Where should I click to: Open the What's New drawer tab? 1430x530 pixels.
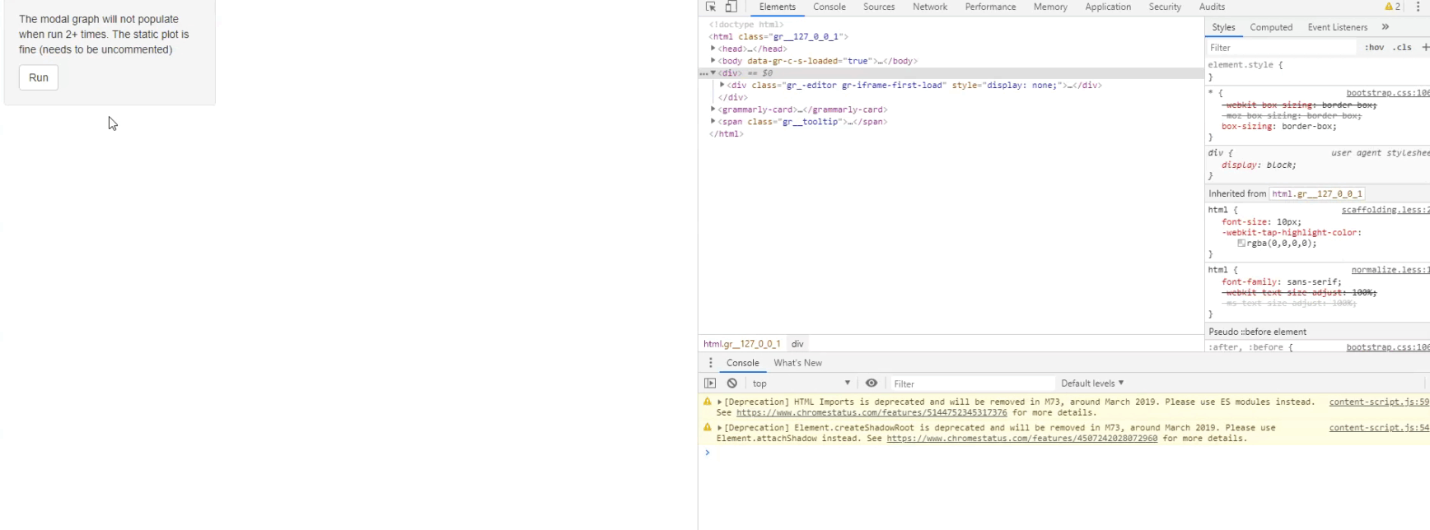(797, 363)
